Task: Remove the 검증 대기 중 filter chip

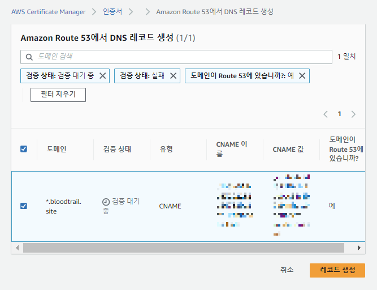Action: [x=103, y=76]
